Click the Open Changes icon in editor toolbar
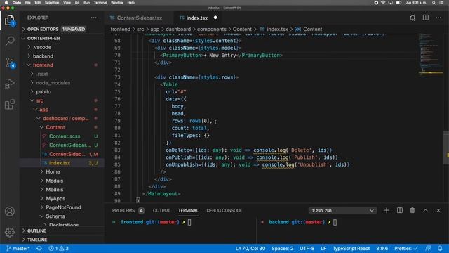The width and height of the screenshot is (449, 253). tap(413, 18)
